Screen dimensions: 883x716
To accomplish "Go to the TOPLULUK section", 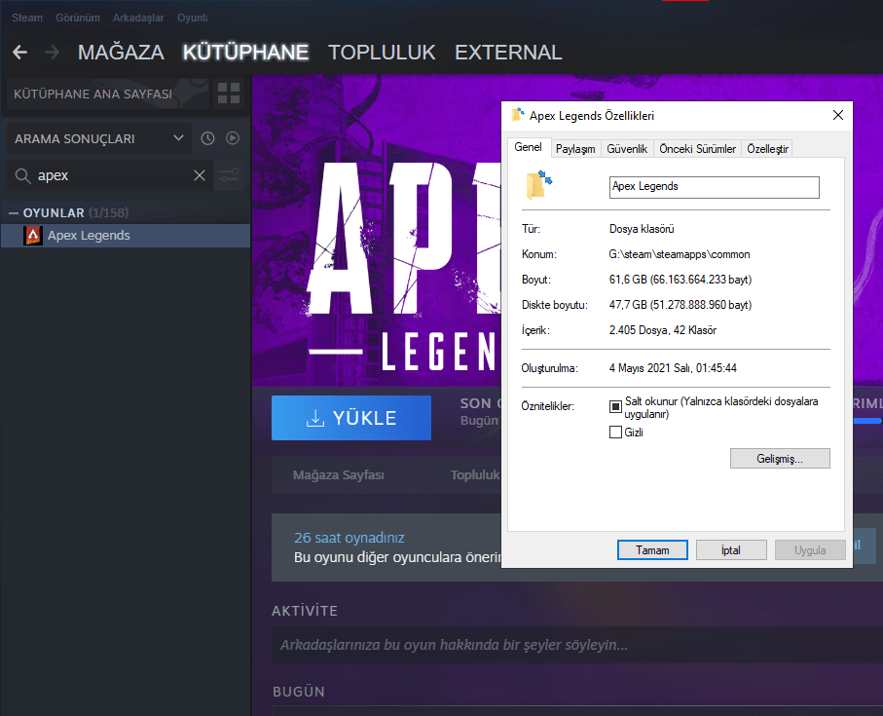I will (382, 53).
